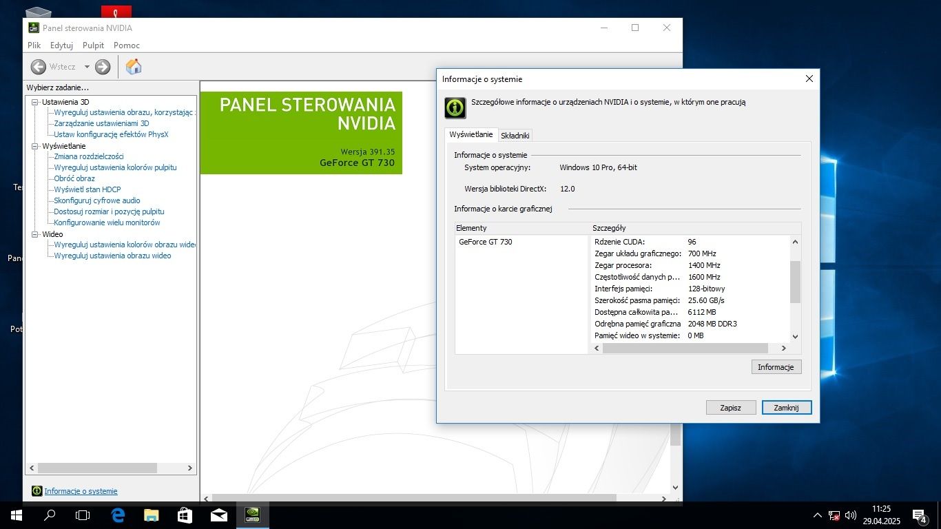This screenshot has height=529, width=941.
Task: Open the Wstecz history dropdown arrow
Action: (x=87, y=67)
